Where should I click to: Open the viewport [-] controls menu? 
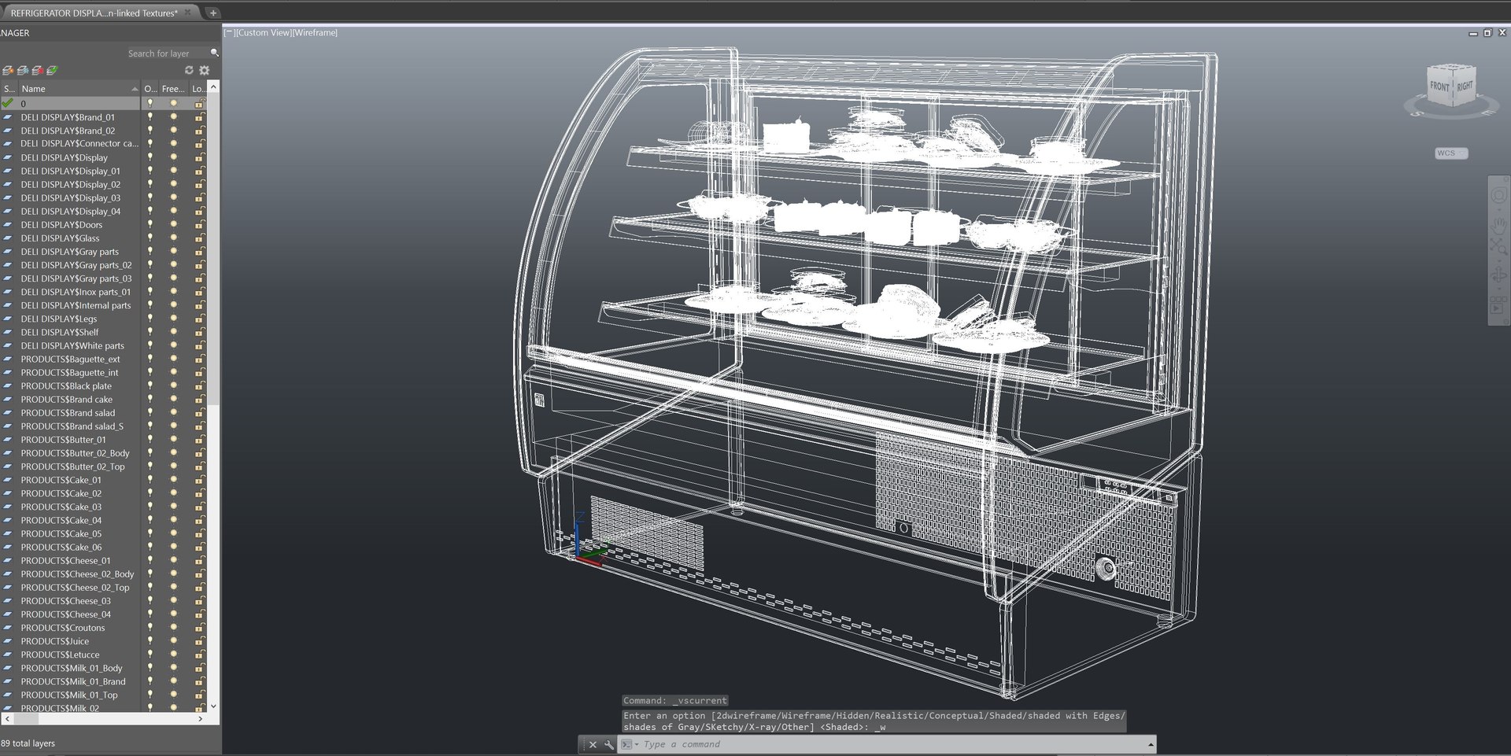pyautogui.click(x=229, y=32)
